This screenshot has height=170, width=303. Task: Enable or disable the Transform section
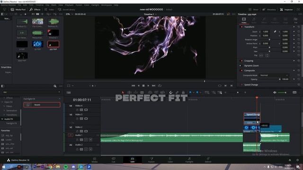(x=241, y=27)
